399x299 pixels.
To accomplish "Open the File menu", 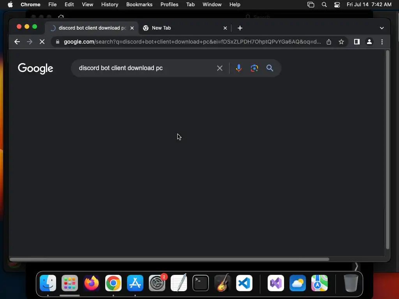I will tap(53, 5).
